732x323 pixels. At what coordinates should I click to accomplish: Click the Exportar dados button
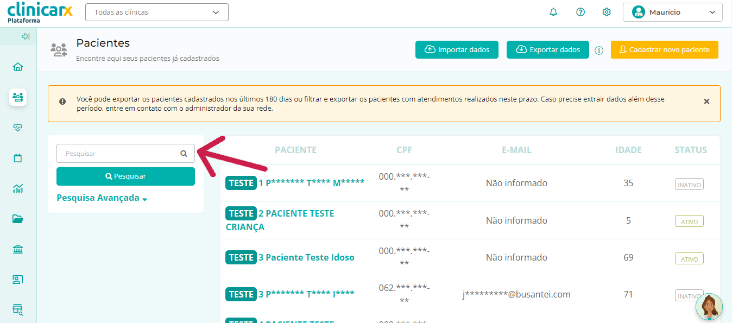point(547,49)
